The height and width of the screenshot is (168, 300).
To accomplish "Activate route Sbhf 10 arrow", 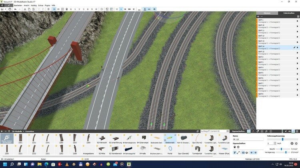I will coord(297,26).
